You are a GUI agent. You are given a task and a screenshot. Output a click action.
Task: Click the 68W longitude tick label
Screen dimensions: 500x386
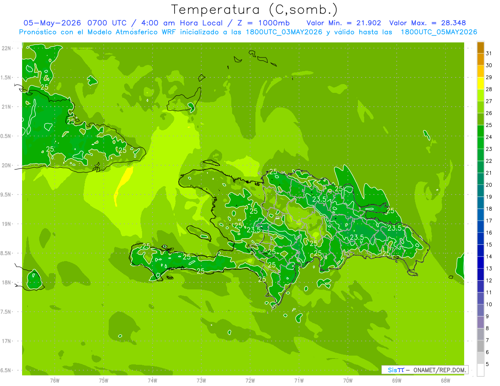point(445,380)
